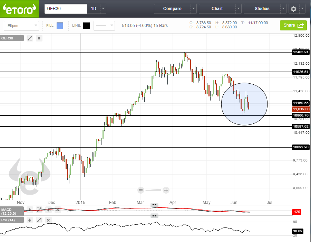This screenshot has width=311, height=242.
Task: Click the 513.05 (-4.60%) 15 Bars text
Action: (145, 26)
